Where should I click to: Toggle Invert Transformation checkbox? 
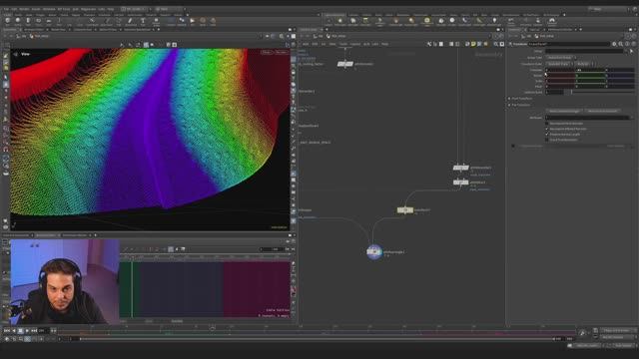coord(547,140)
